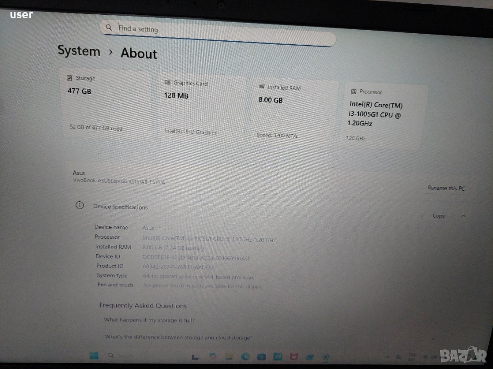Open File Explorer from the taskbar
The image size is (493, 369).
228,357
